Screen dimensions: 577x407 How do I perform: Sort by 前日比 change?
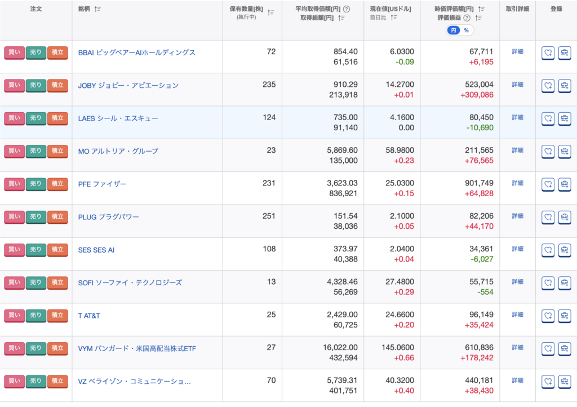coord(394,17)
